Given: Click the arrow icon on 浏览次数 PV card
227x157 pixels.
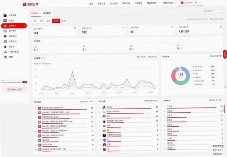Looking at the screenshot, I should [x=123, y=28].
